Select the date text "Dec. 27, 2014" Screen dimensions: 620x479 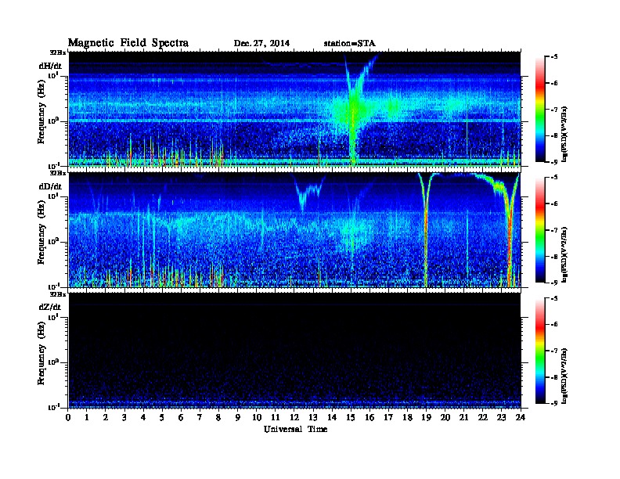[261, 43]
